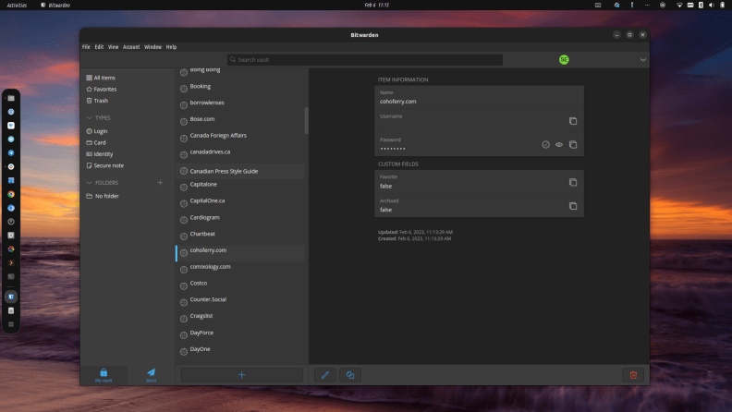732x412 pixels.
Task: Filter by Secure note type
Action: pyautogui.click(x=105, y=165)
